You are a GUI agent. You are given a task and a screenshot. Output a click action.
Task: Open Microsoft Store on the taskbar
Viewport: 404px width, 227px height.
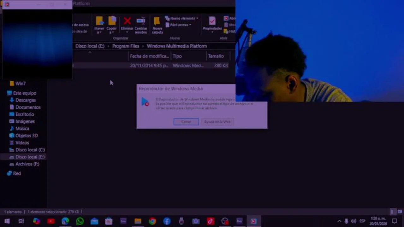[x=109, y=221]
